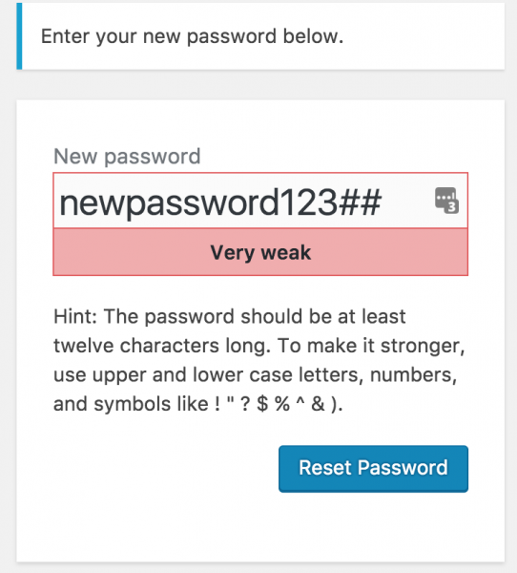Click the word Hint: in the tip

pyautogui.click(x=75, y=316)
